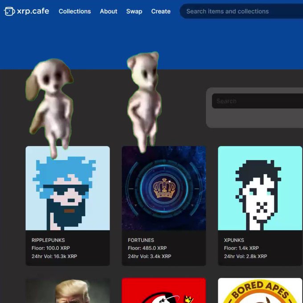Click the XPUNKS collection title
Viewport: 303px width, 303px height.
coord(234,240)
